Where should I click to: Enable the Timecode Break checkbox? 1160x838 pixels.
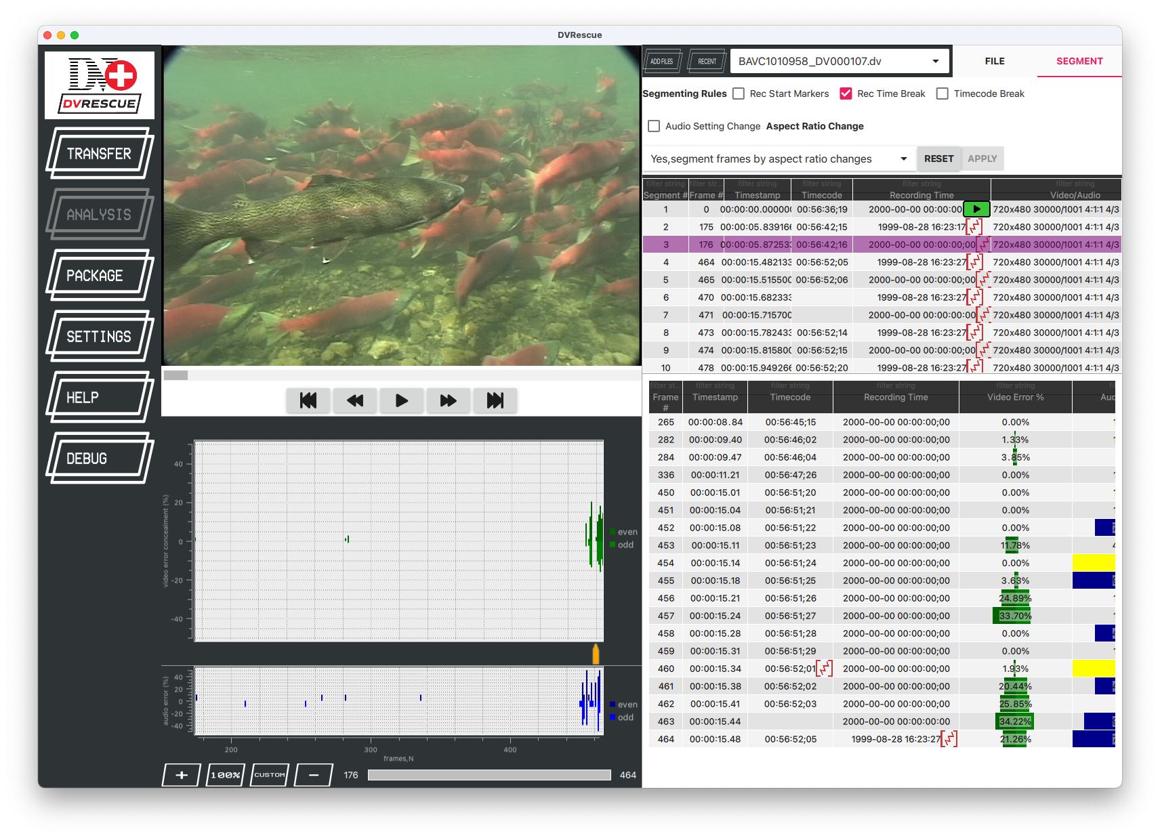(x=942, y=93)
